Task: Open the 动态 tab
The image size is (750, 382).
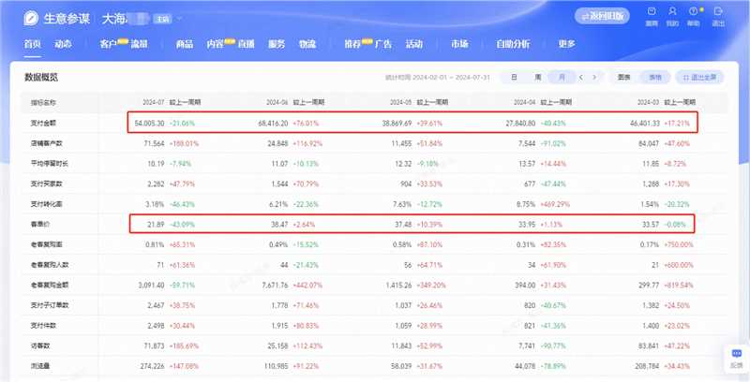Action: coord(63,44)
